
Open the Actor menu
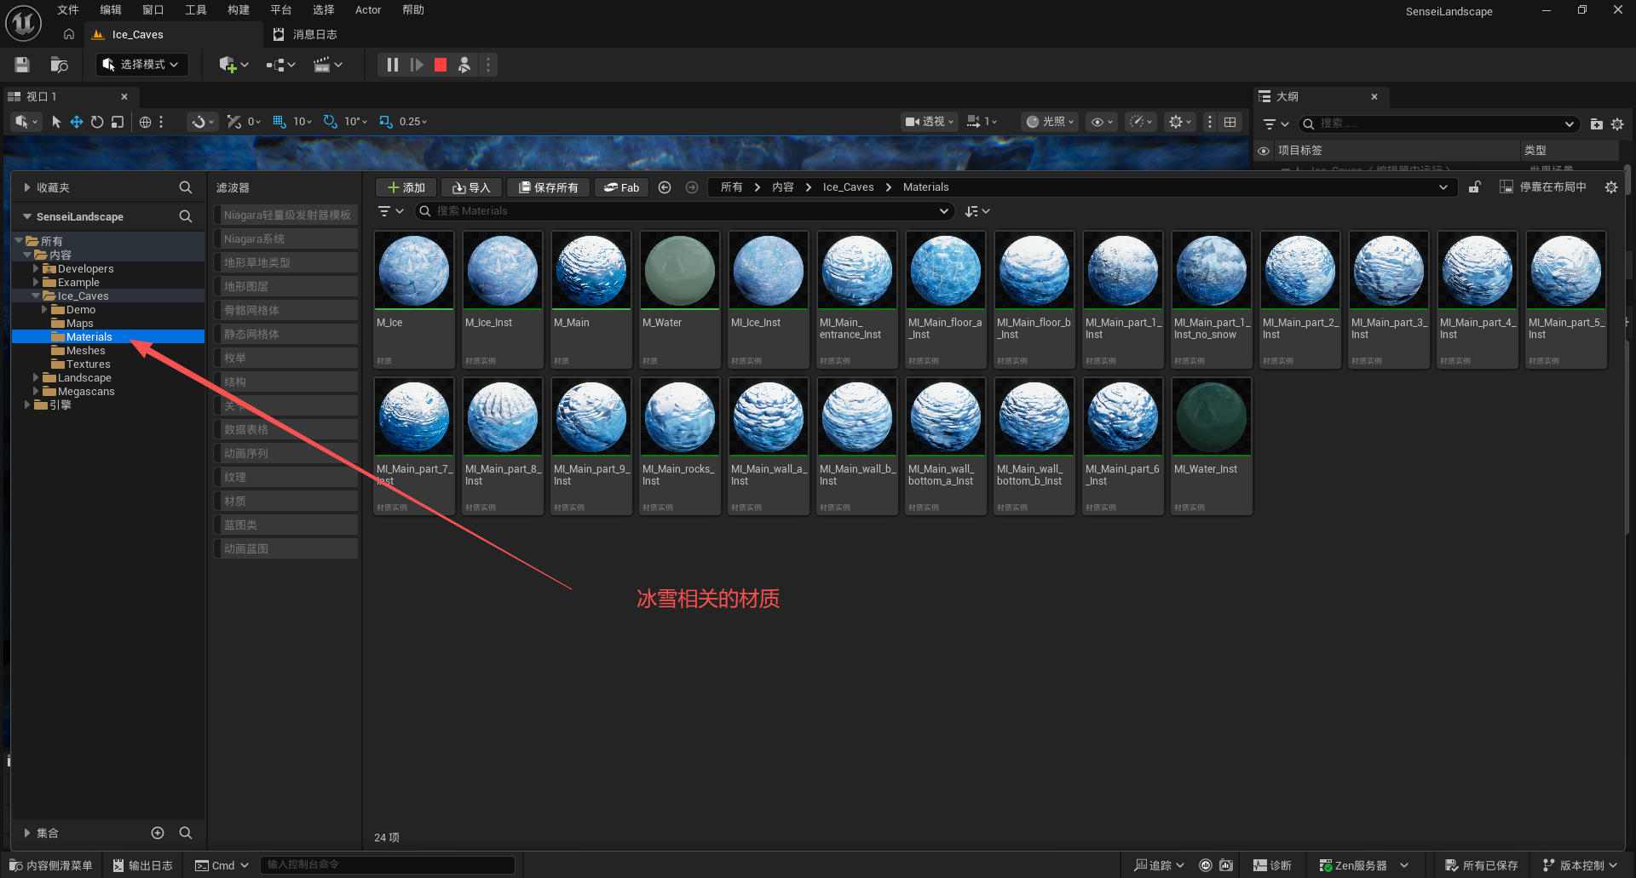[368, 10]
